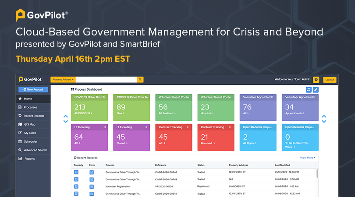Open To Be Fulfilled This Week link
This screenshot has height=197, width=355.
pos(297,145)
